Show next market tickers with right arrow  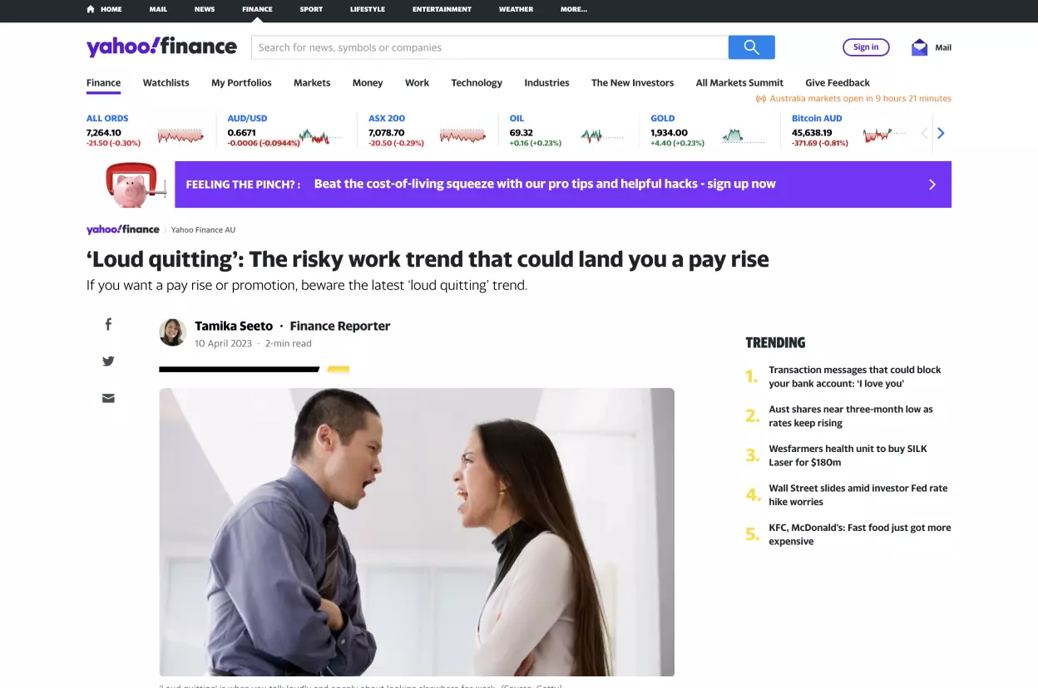tap(941, 133)
